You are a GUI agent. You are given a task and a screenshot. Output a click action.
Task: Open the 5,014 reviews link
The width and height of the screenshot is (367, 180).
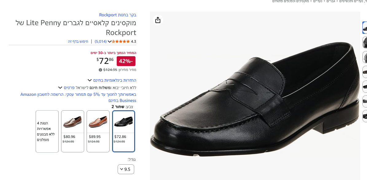coord(101,41)
